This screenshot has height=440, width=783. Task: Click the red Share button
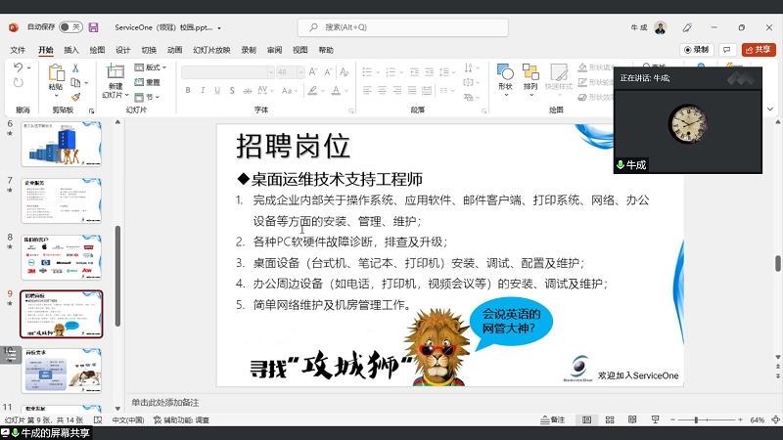759,50
